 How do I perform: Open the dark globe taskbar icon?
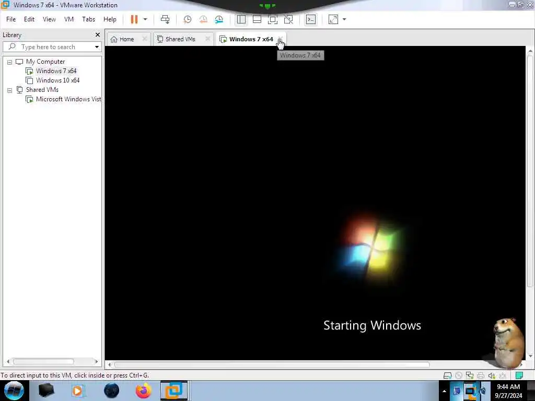point(111,391)
